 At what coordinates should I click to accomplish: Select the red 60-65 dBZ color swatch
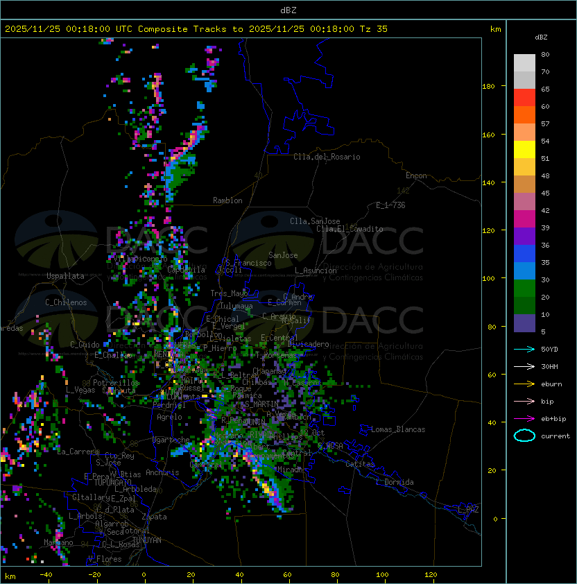tap(524, 98)
